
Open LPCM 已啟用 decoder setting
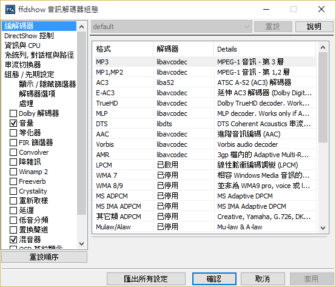pos(167,165)
